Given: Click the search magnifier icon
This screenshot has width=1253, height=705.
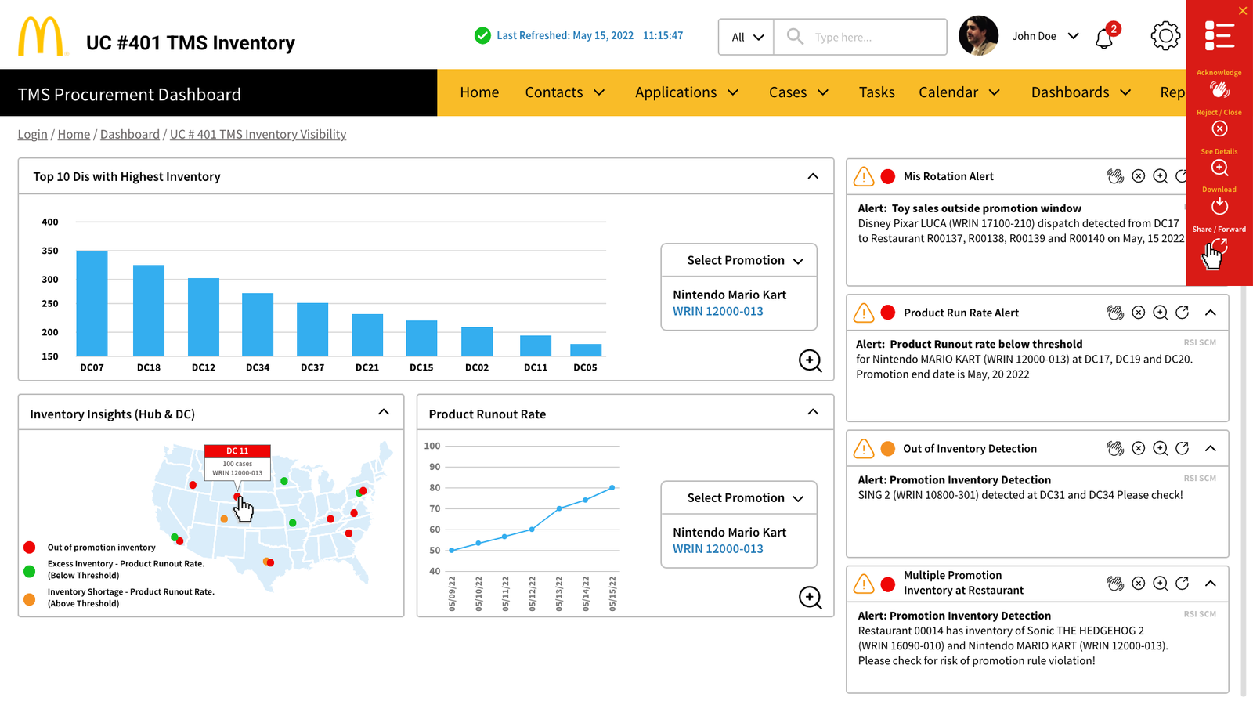Looking at the screenshot, I should [795, 37].
